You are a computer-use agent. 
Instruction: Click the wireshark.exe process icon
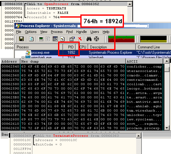coord(28,57)
